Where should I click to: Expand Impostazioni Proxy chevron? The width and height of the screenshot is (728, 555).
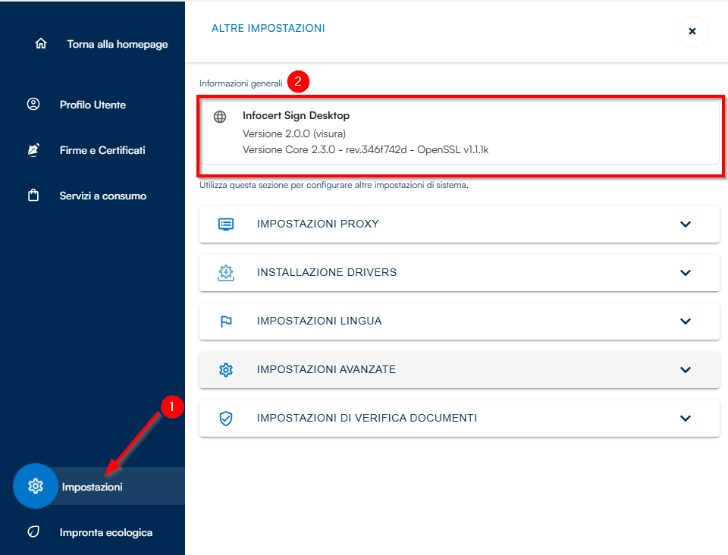(x=686, y=224)
